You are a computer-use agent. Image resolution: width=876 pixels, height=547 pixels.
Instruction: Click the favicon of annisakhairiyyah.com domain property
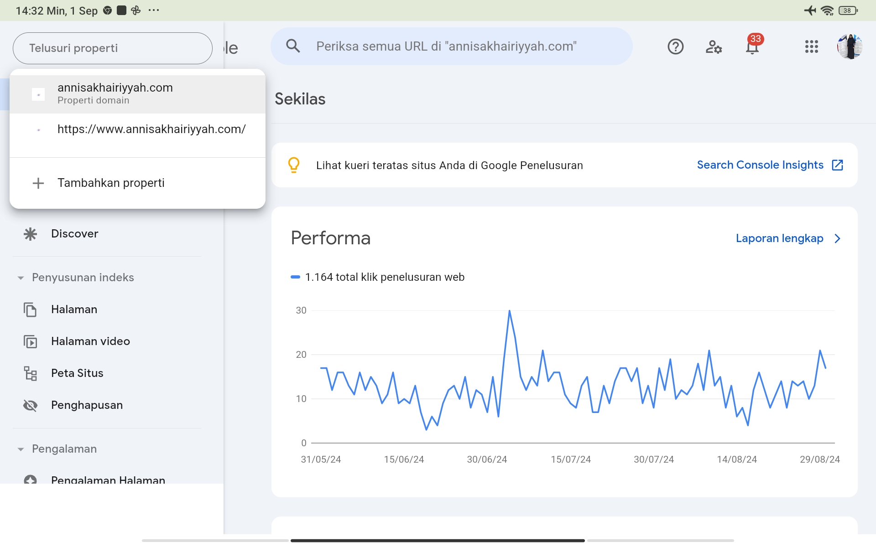[x=38, y=94]
